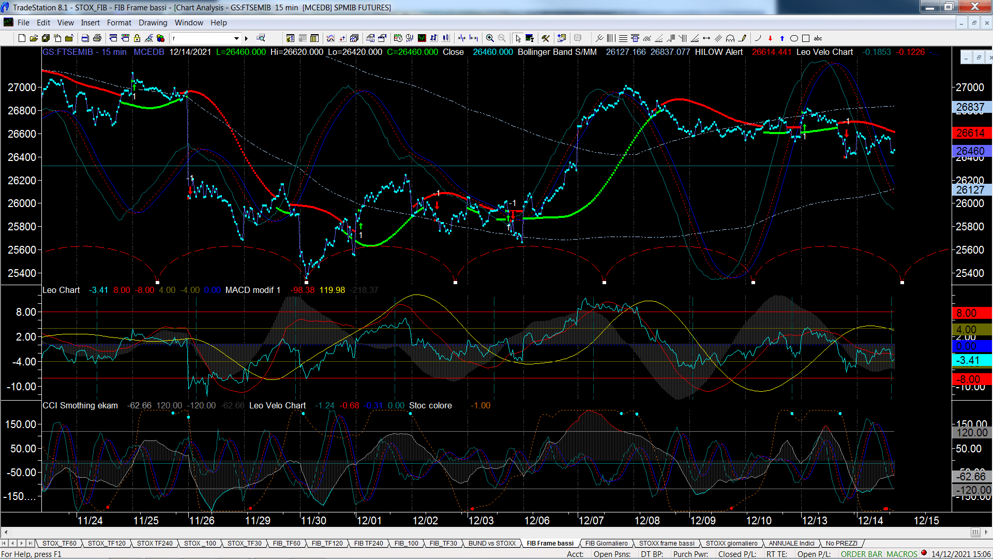The image size is (993, 559).
Task: Click the Zoom Out magnifier icon
Action: pos(502,38)
